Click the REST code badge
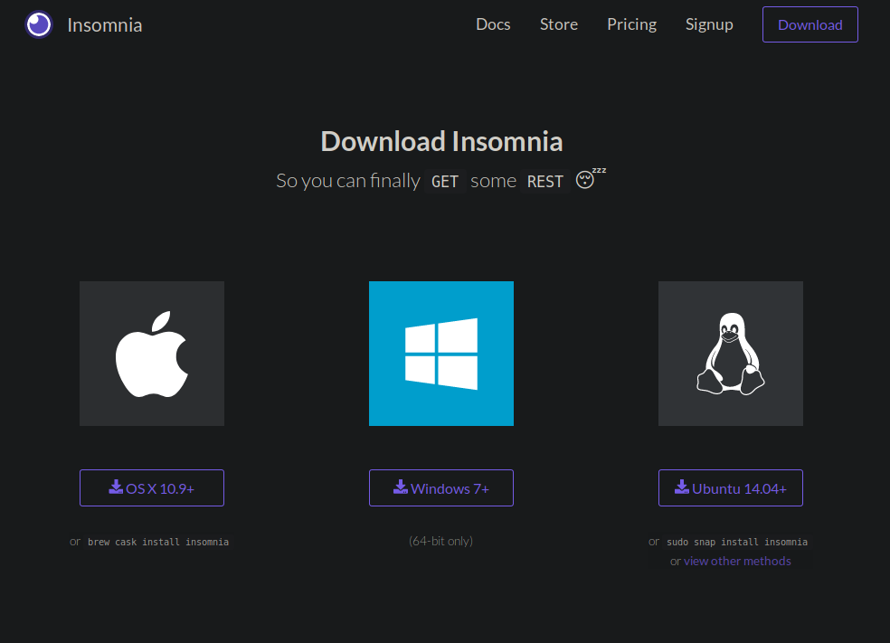The width and height of the screenshot is (890, 643). [544, 182]
